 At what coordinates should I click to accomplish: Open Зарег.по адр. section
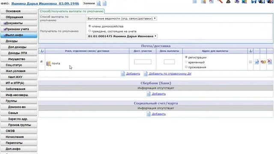point(19,119)
